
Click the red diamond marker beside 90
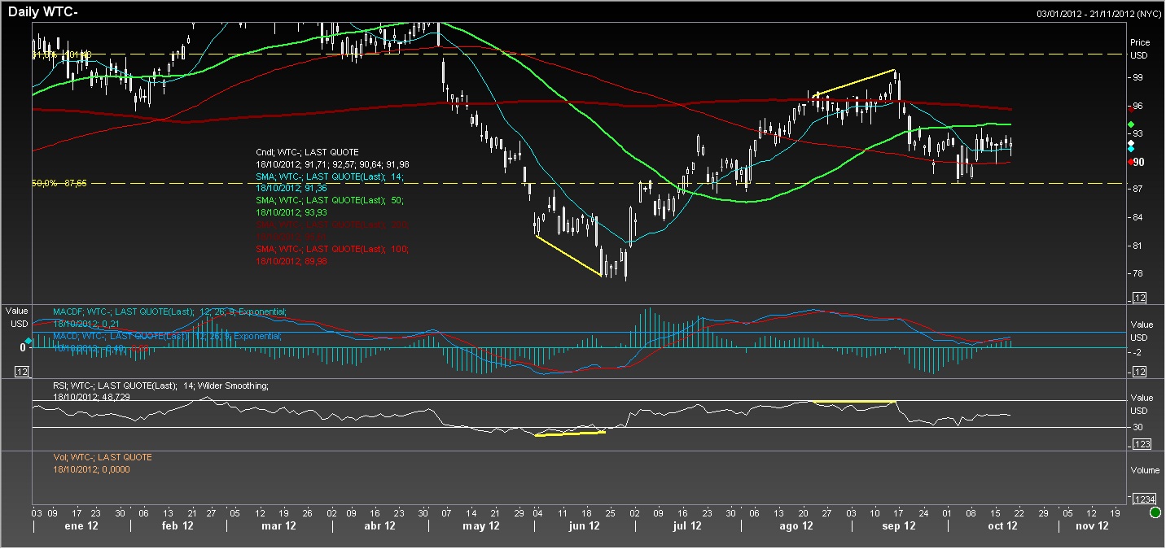[1131, 163]
